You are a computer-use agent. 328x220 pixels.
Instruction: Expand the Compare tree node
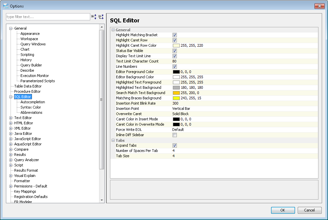point(11,149)
